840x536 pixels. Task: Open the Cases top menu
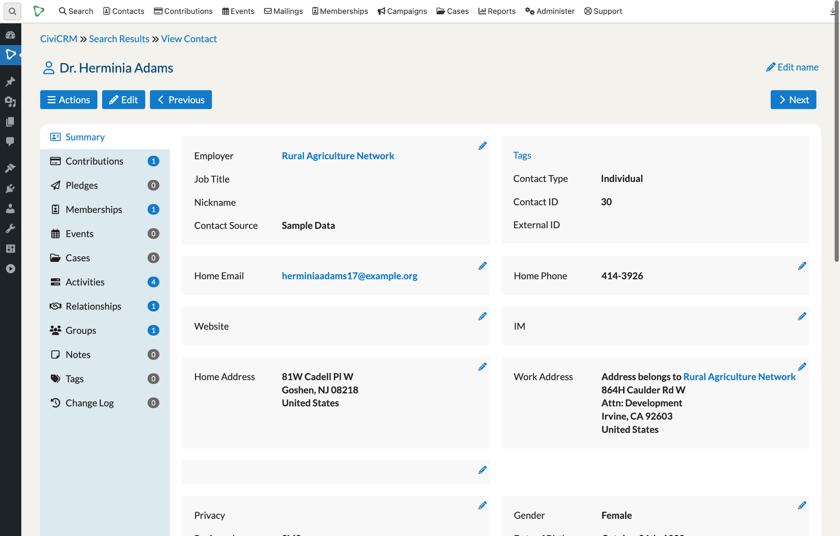click(x=453, y=11)
